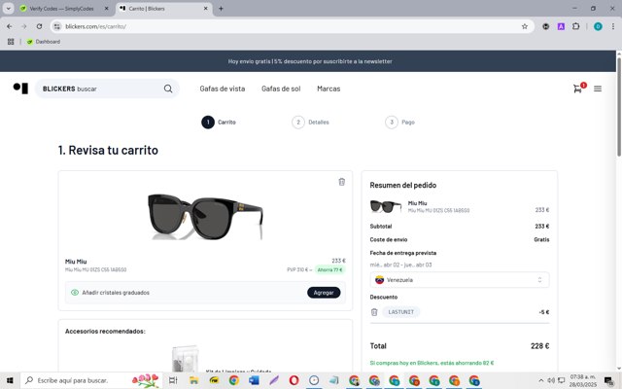This screenshot has height=389, width=622.
Task: Open Chrome's three-dot menu
Action: pos(613,26)
